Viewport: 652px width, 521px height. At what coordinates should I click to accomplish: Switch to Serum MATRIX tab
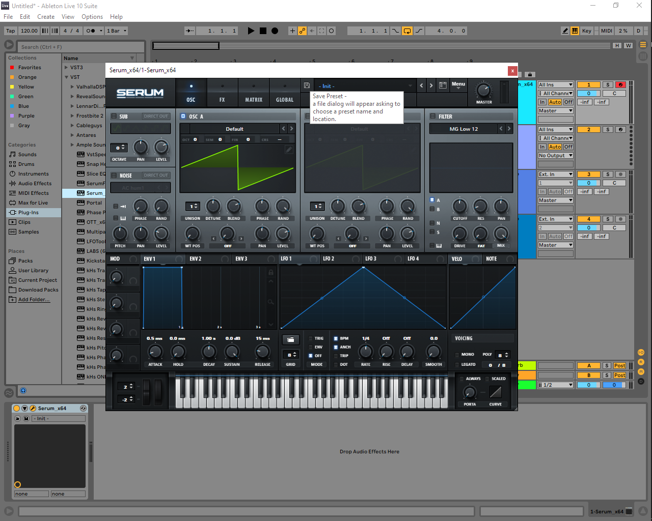tap(254, 93)
